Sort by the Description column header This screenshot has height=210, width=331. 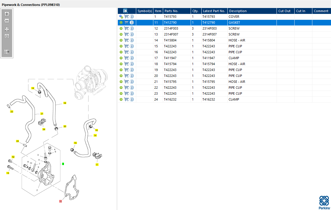click(x=252, y=11)
